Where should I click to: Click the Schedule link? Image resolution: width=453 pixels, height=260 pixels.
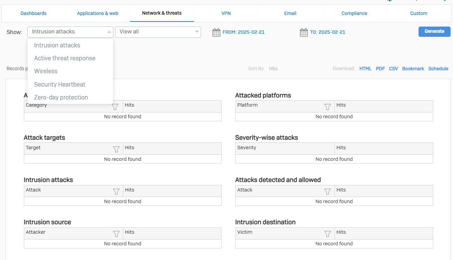(x=438, y=68)
